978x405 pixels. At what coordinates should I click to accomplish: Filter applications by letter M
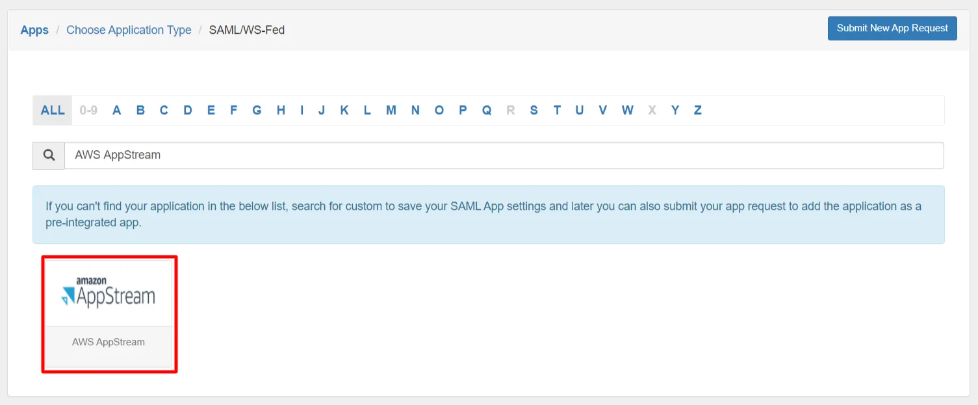pos(391,110)
